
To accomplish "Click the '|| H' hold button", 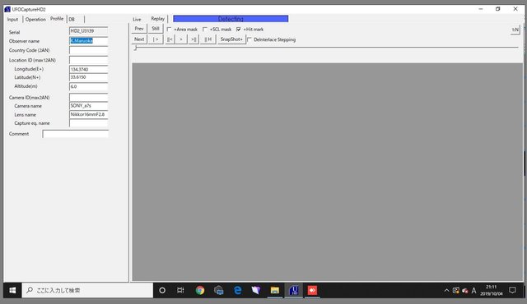I will (208, 39).
